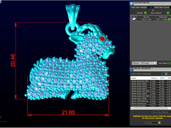
Task: Click the green arrow beside Update
Action: tap(145, 13)
